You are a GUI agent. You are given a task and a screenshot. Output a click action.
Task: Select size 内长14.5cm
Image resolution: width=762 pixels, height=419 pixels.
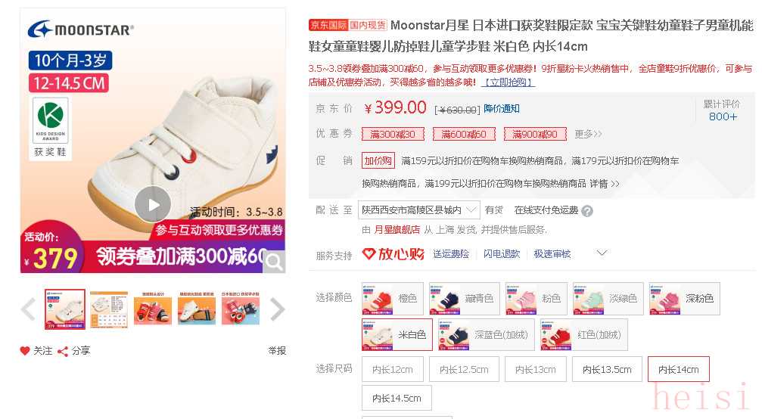coord(397,398)
